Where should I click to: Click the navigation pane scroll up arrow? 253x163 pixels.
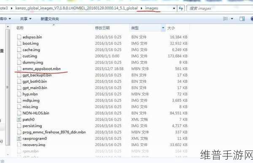pos(8,27)
